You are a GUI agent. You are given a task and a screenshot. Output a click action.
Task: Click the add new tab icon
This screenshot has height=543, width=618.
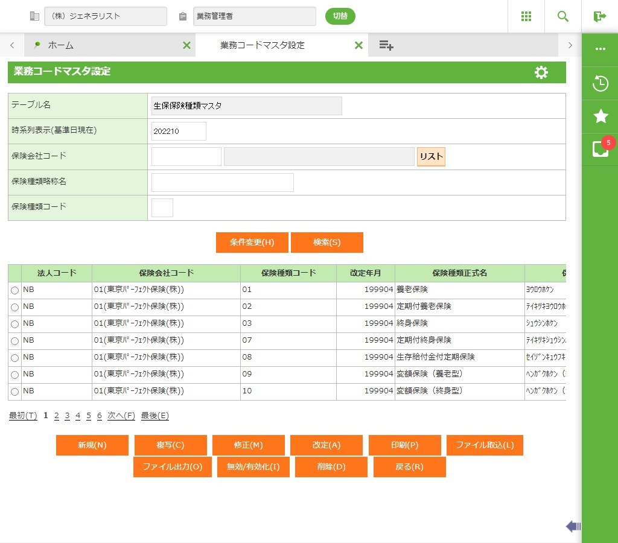(386, 45)
